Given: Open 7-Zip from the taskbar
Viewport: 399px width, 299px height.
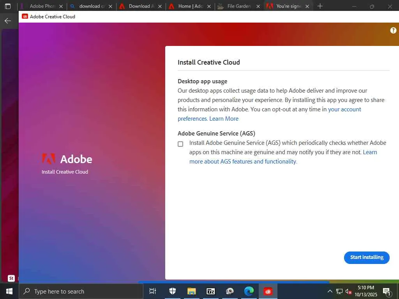Looking at the screenshot, I should [x=211, y=291].
